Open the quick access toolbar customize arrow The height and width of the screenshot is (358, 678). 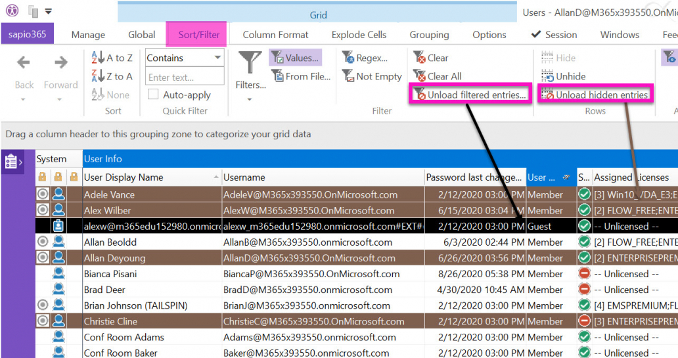point(49,11)
